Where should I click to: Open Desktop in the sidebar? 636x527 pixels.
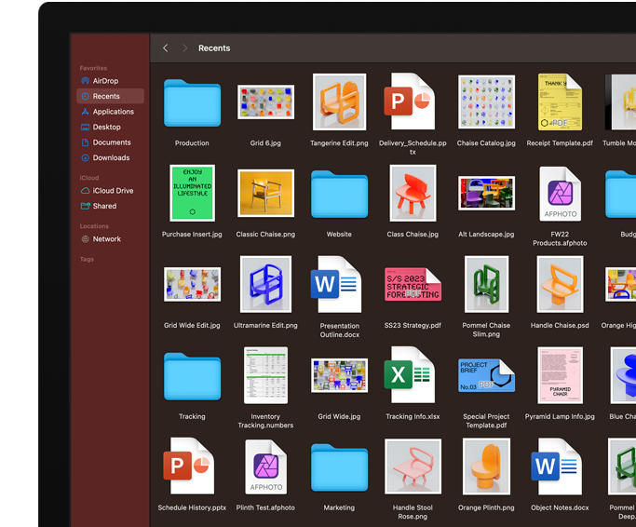110,127
